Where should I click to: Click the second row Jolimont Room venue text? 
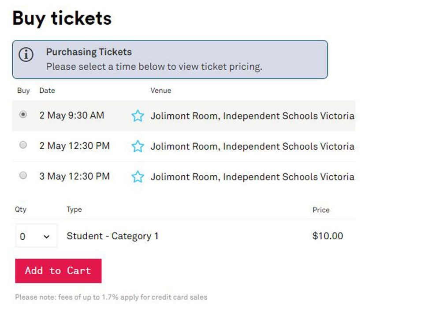(x=252, y=146)
